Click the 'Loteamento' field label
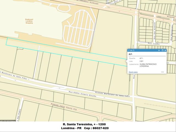 [x=134, y=64]
